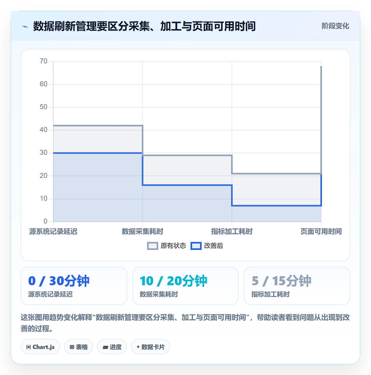Screen dimensions: 371x375
Task: Open the 10 / 20分钟 stat card
Action: (185, 286)
